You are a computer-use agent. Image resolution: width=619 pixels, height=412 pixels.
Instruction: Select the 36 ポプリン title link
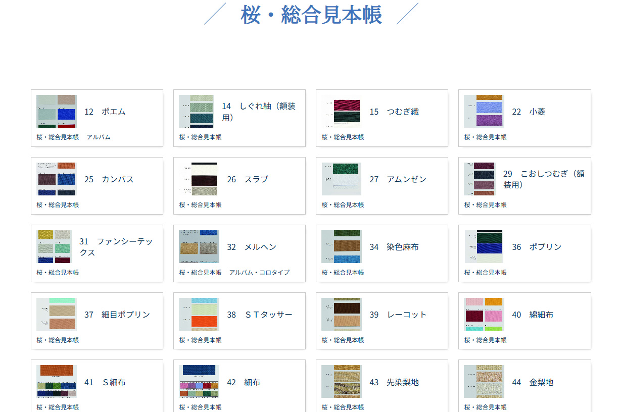click(537, 247)
